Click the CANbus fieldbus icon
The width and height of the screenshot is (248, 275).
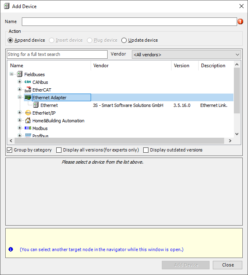coord(28,82)
